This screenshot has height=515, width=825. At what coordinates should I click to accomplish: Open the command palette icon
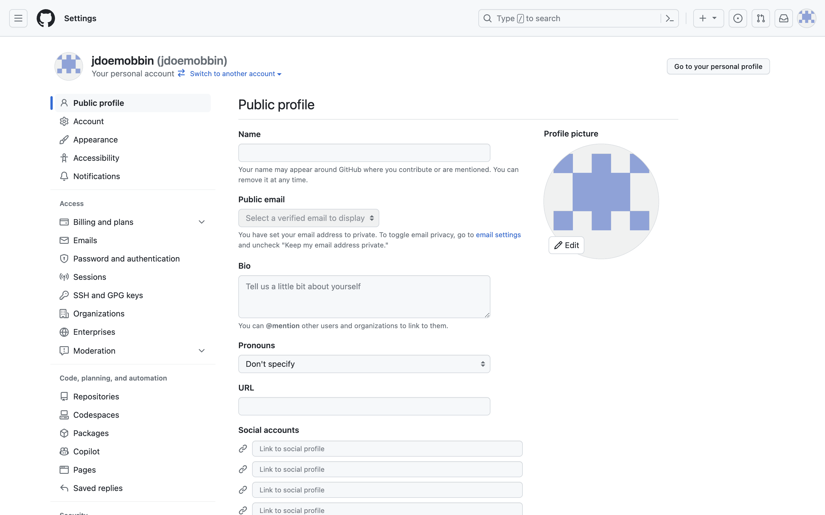(669, 18)
